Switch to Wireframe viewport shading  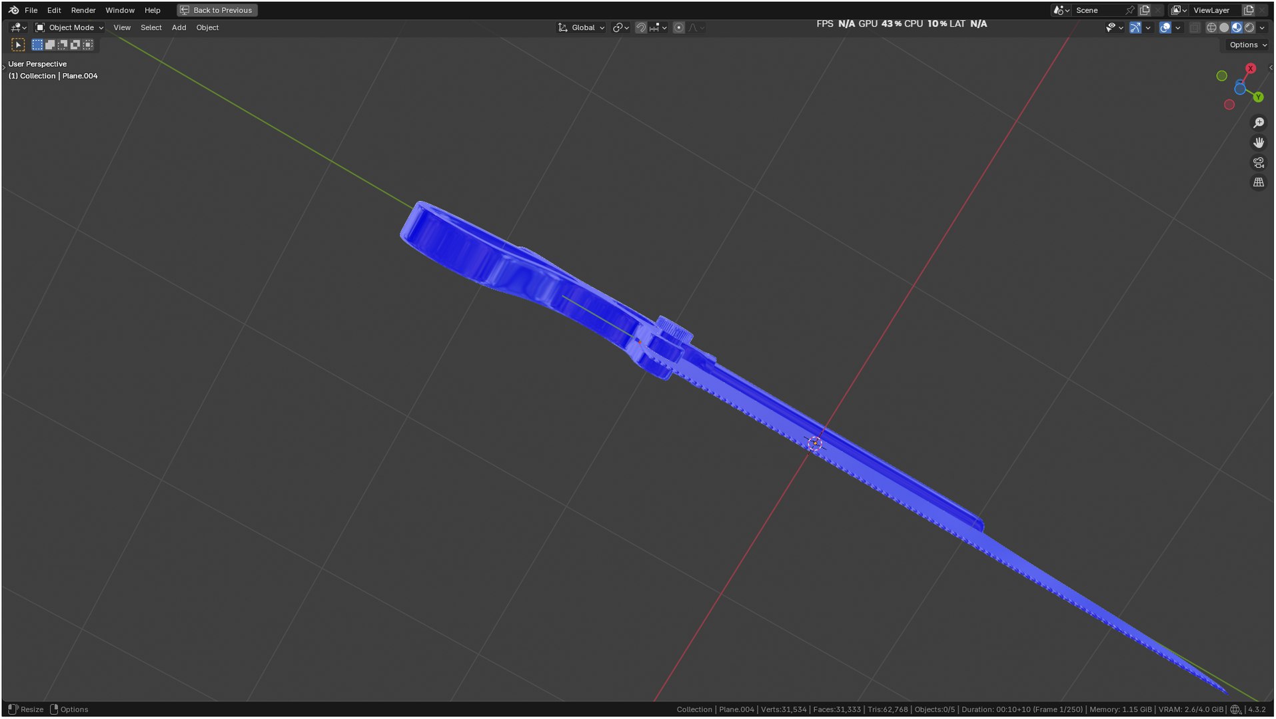point(1211,27)
